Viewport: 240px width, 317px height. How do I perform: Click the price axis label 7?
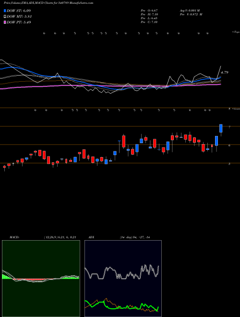pyautogui.click(x=229, y=127)
